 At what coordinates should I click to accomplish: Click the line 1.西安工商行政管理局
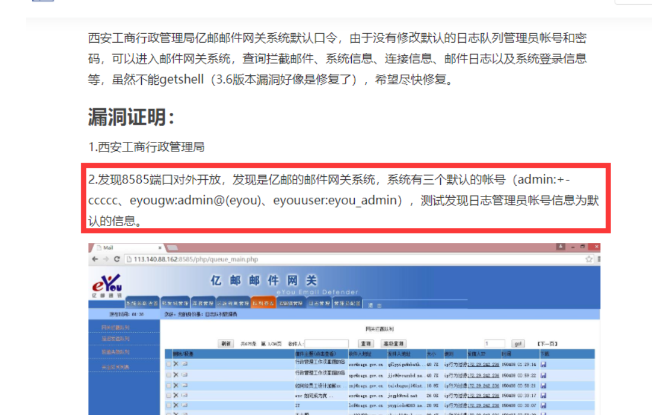[146, 147]
